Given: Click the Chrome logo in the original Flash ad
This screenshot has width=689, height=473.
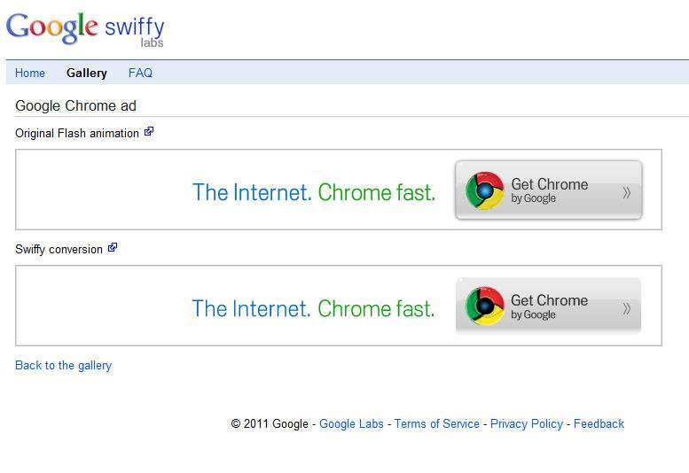Looking at the screenshot, I should point(485,190).
